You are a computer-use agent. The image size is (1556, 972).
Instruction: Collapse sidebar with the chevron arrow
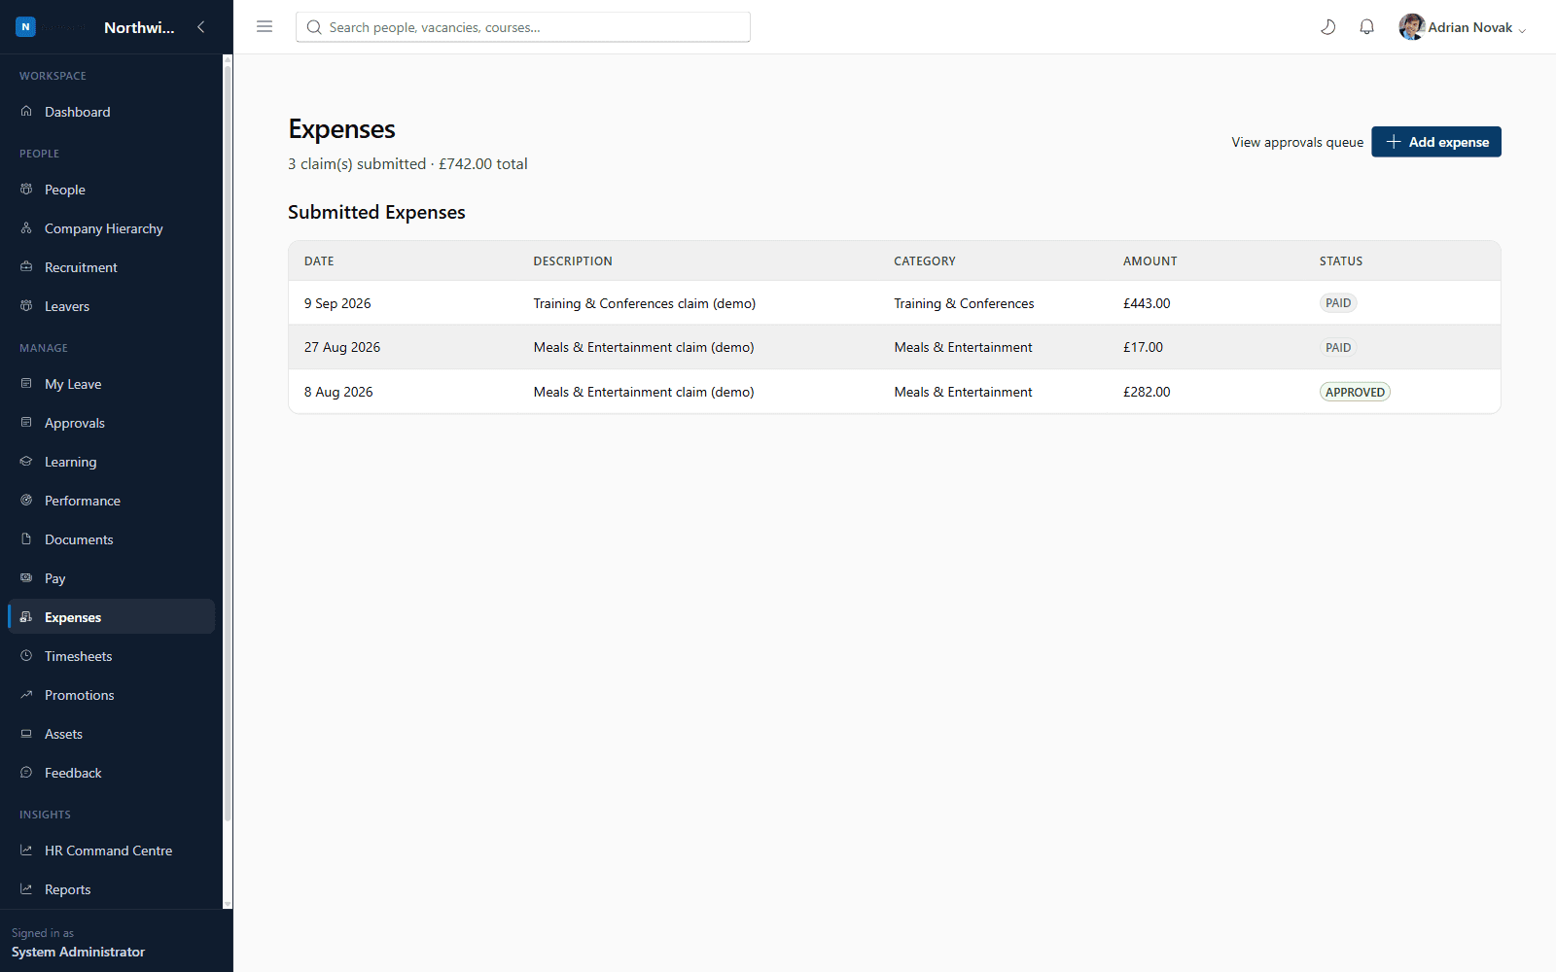[201, 27]
